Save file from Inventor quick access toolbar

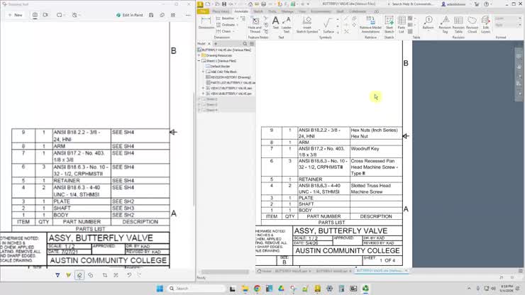[x=224, y=4]
